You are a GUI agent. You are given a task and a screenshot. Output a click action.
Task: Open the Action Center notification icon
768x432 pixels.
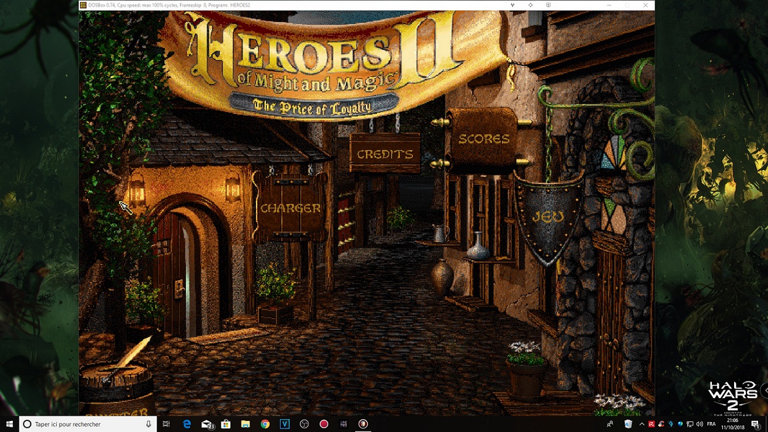pyautogui.click(x=756, y=424)
